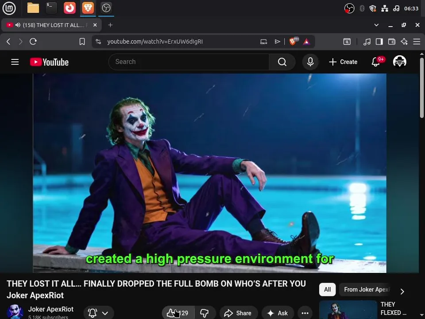Go to the YouTube home logo
Viewport: 425px width, 319px height.
click(49, 62)
